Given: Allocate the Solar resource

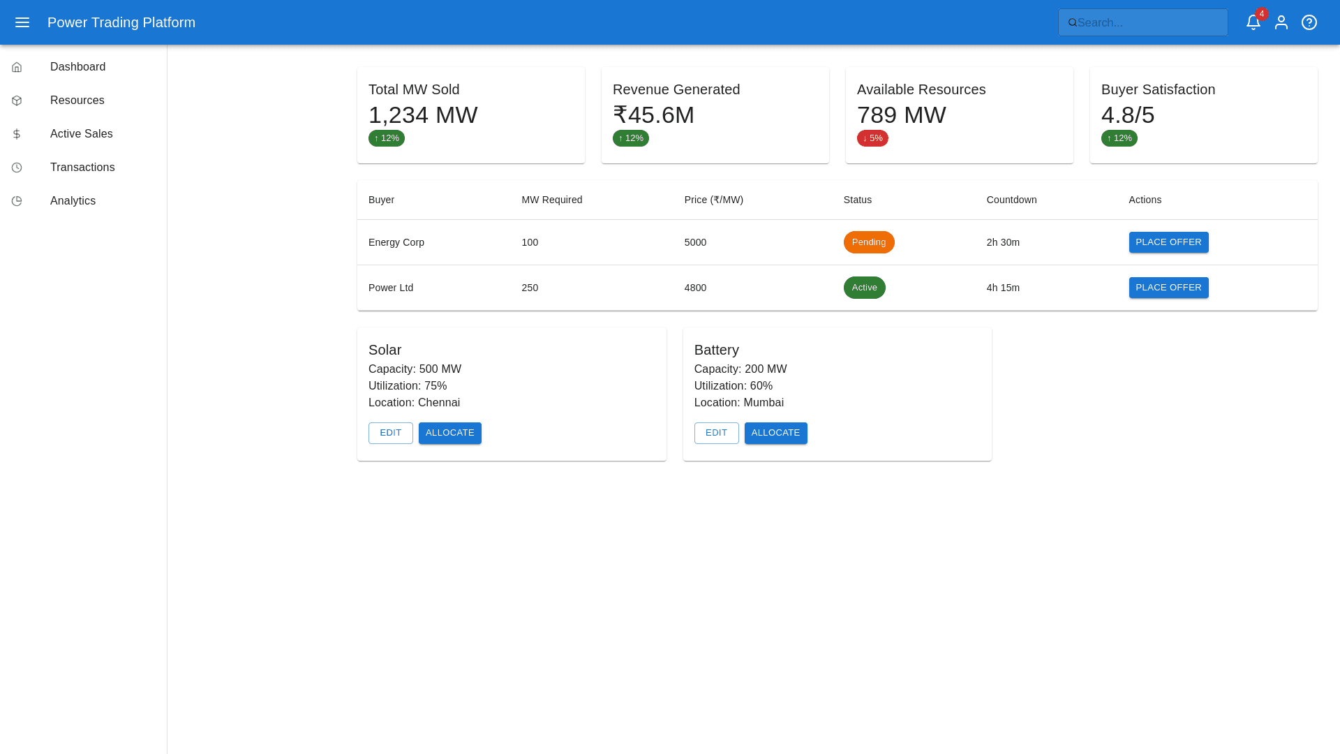Looking at the screenshot, I should (x=449, y=433).
